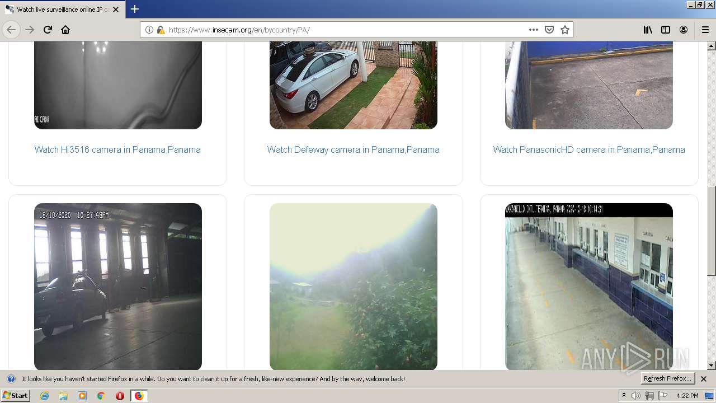Open Watch Hi3516 camera in Panama link

pyautogui.click(x=117, y=149)
